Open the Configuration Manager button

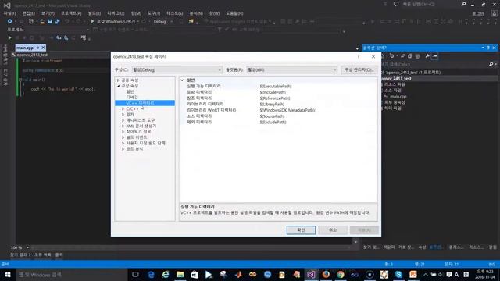pyautogui.click(x=359, y=69)
